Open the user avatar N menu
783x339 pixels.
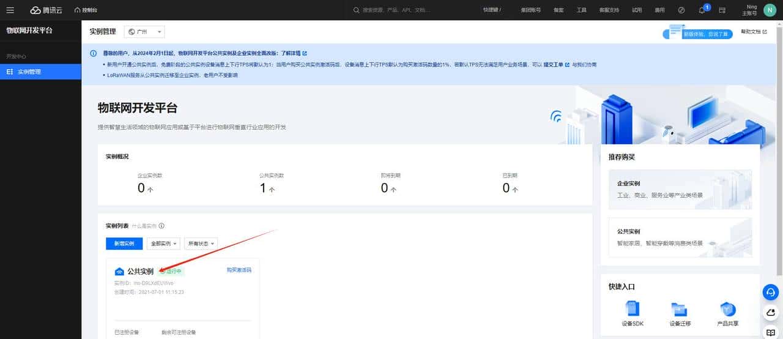click(x=769, y=10)
